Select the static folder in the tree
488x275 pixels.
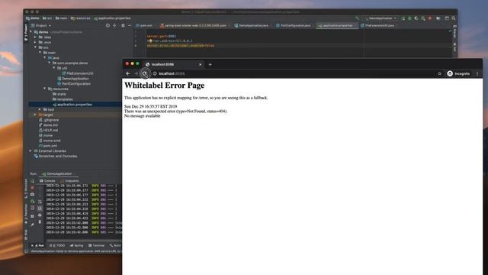click(x=62, y=94)
